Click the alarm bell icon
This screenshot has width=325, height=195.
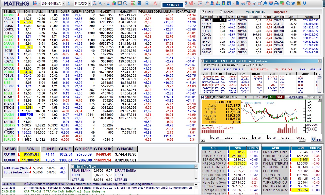265,3
